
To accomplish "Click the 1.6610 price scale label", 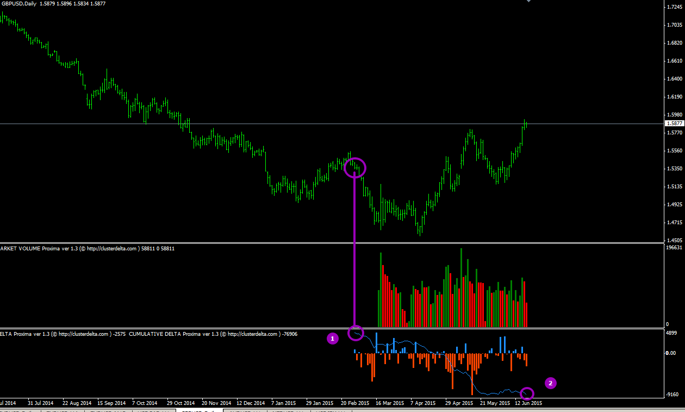I will click(x=674, y=61).
